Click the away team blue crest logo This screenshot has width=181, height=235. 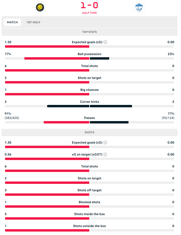[139, 7]
